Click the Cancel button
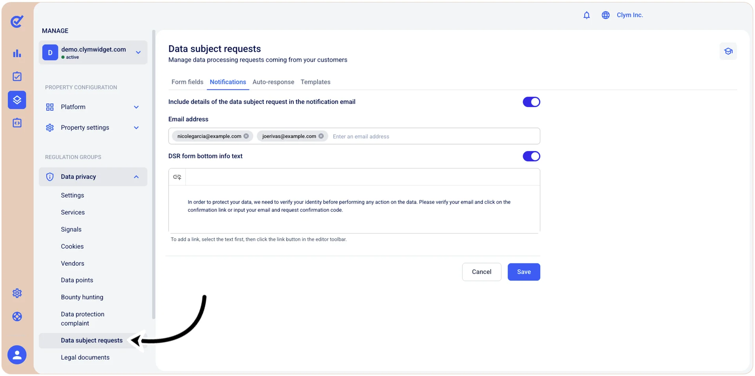The image size is (755, 376). coord(482,272)
